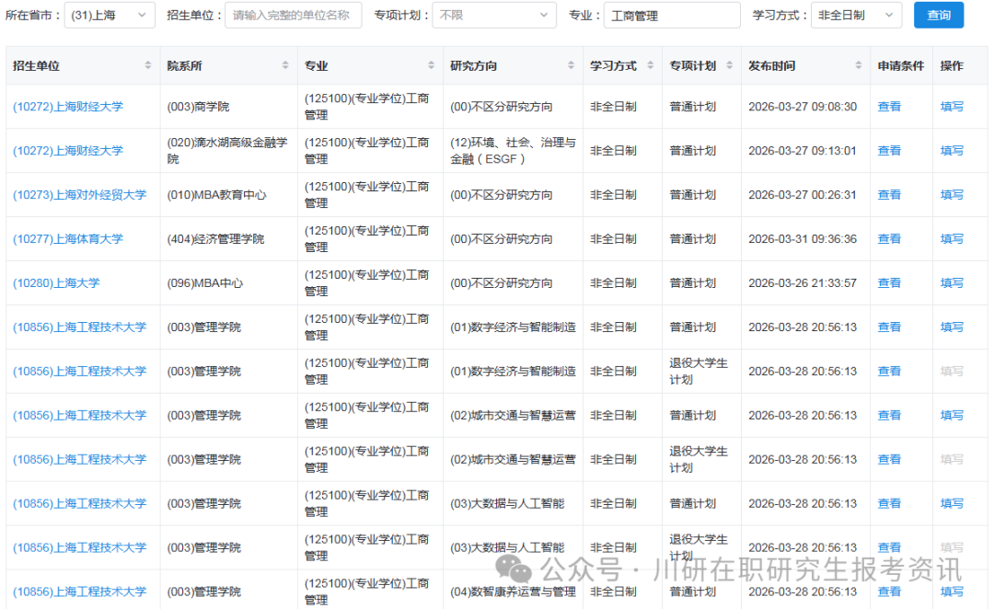Open the 专项计划 dropdown showing 不限

pos(494,15)
